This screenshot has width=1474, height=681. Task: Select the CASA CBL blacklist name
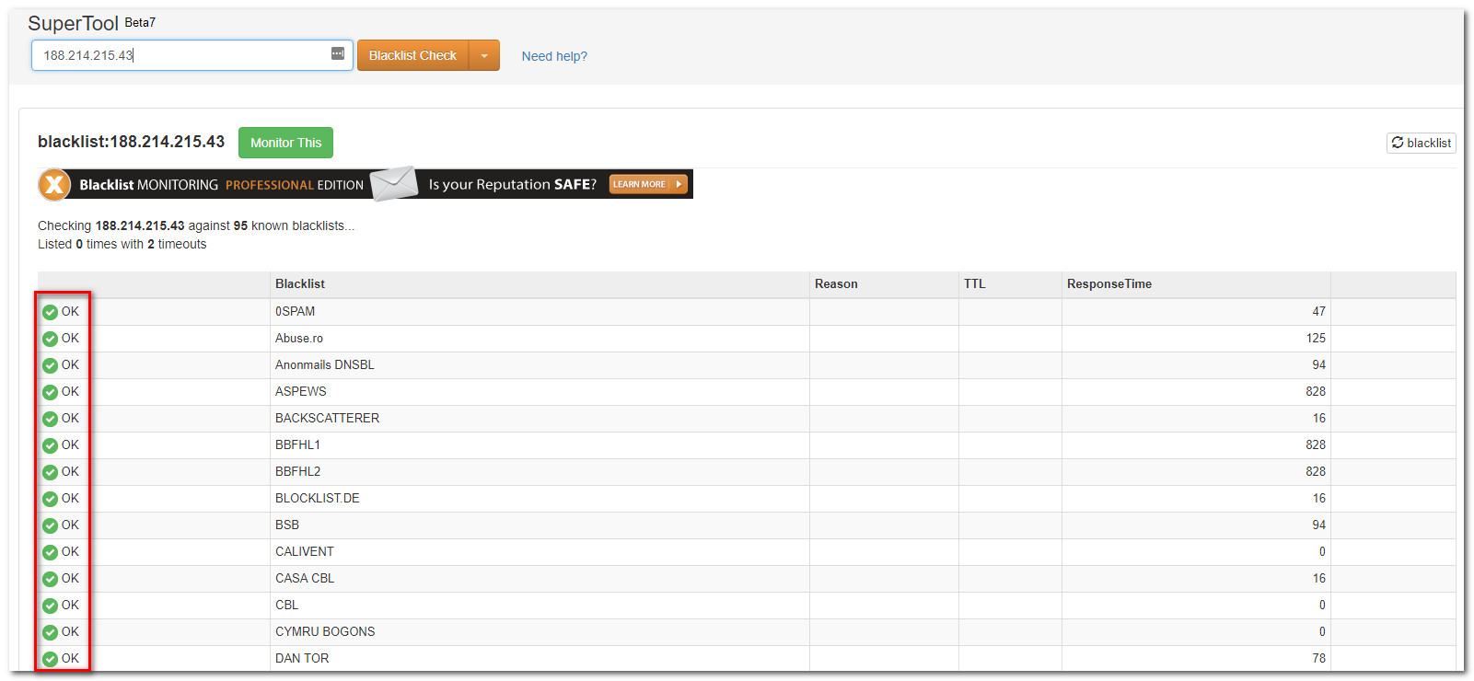point(305,578)
